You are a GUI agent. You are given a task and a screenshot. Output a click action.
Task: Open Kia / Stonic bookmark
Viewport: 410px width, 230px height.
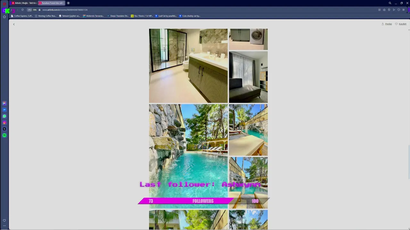[142, 16]
